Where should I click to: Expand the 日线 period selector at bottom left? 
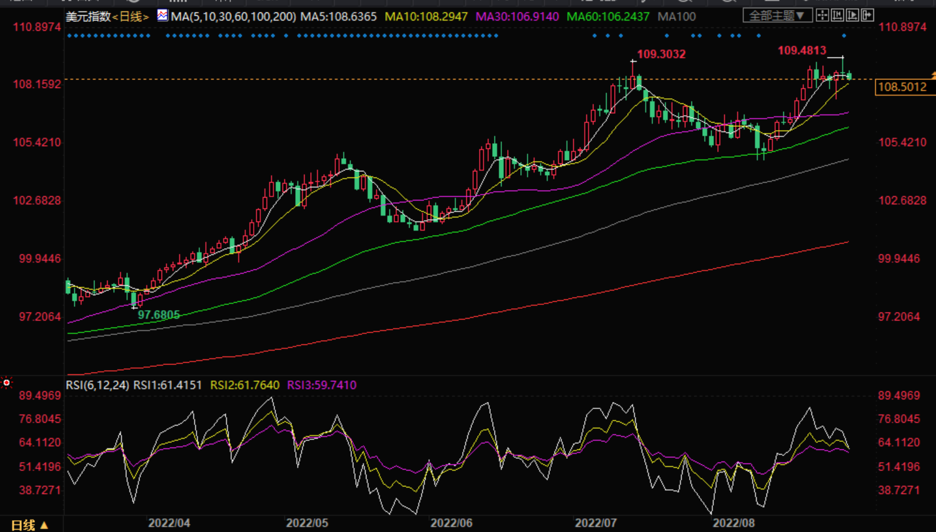point(29,525)
